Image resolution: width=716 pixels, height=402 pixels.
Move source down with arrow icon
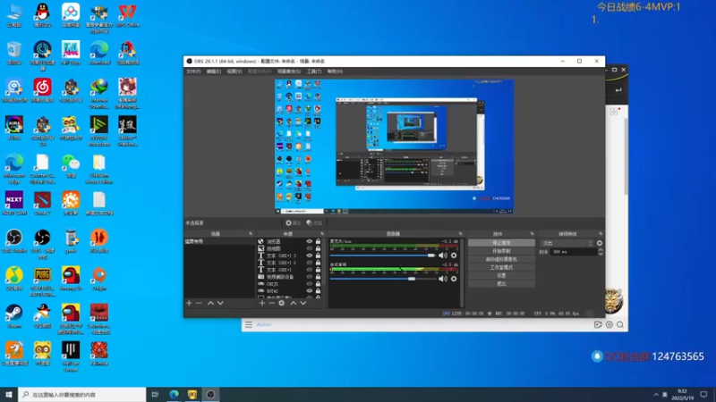tap(303, 303)
